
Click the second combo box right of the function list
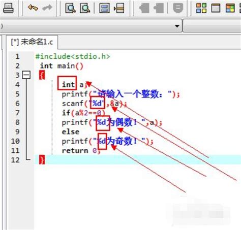[212, 26]
